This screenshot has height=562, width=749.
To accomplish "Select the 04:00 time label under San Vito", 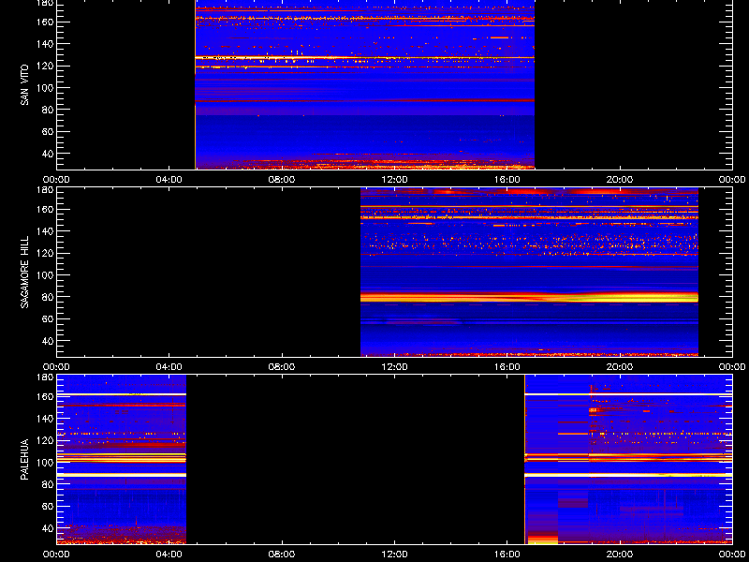I will click(169, 180).
